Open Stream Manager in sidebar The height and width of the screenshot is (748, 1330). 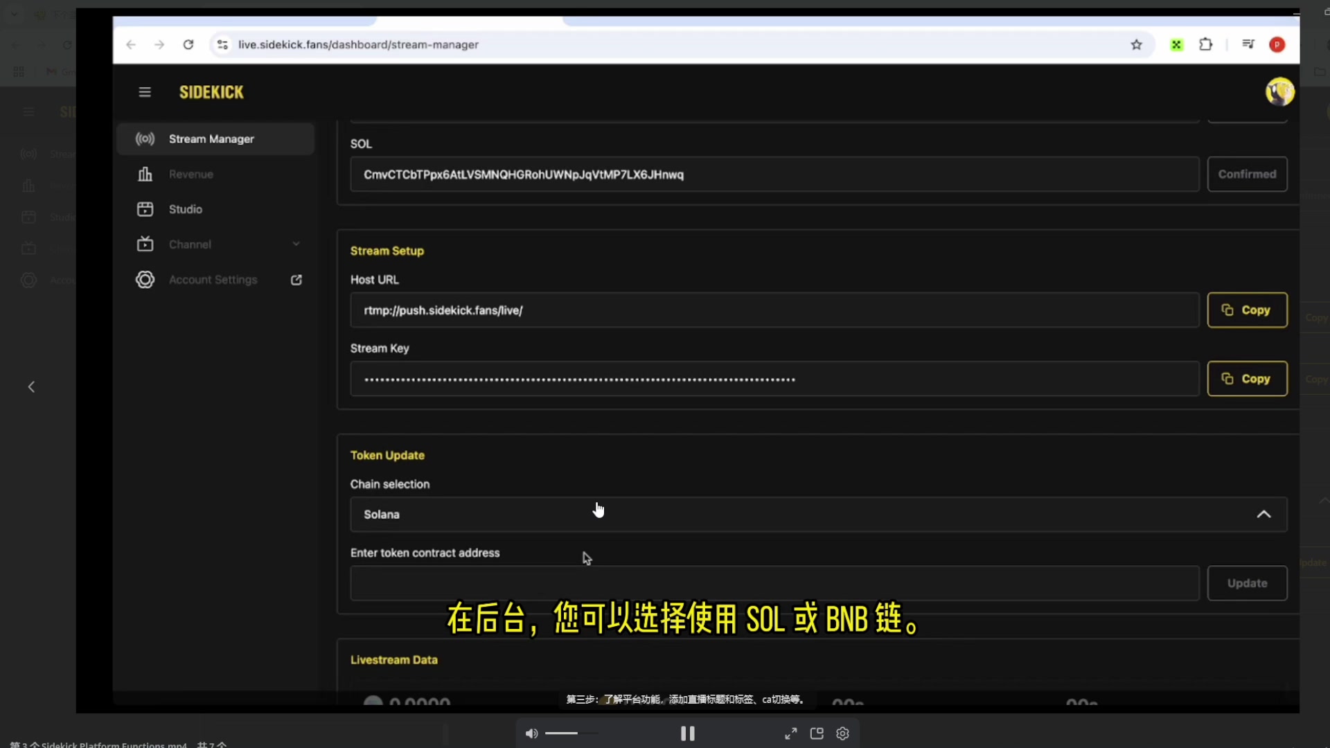coord(215,139)
